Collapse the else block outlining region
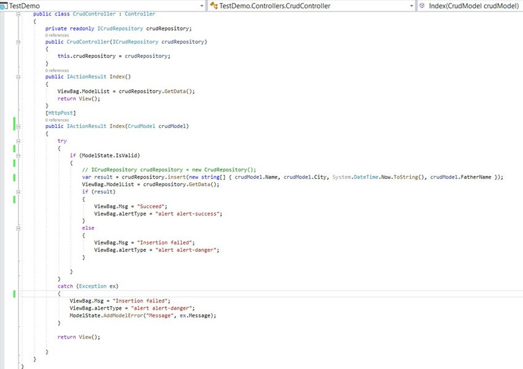Viewport: 523px width, 369px height. (x=18, y=229)
